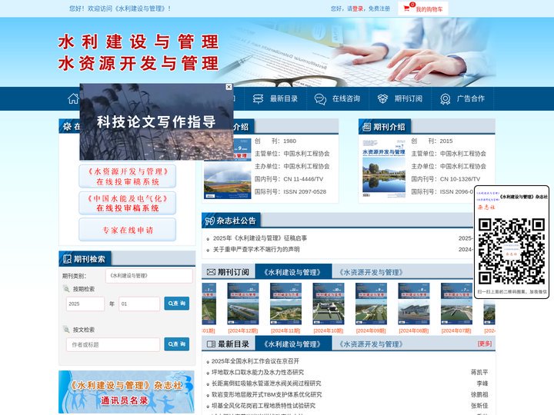Click 我的购物车 link

click(429, 9)
